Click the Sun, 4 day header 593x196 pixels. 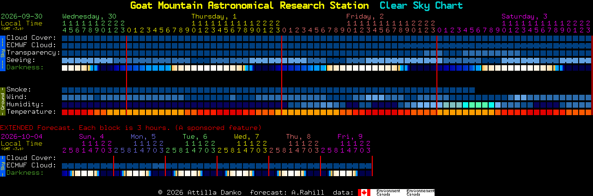pyautogui.click(x=91, y=136)
